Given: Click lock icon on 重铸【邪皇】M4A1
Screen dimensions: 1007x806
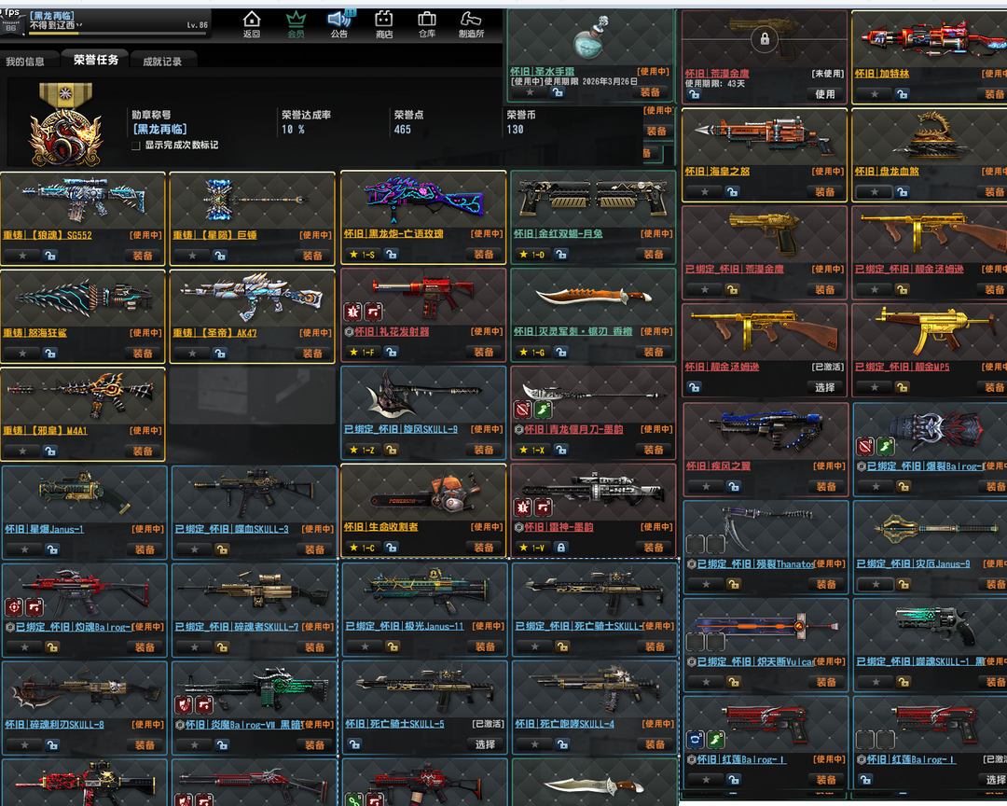Looking at the screenshot, I should click(x=49, y=452).
